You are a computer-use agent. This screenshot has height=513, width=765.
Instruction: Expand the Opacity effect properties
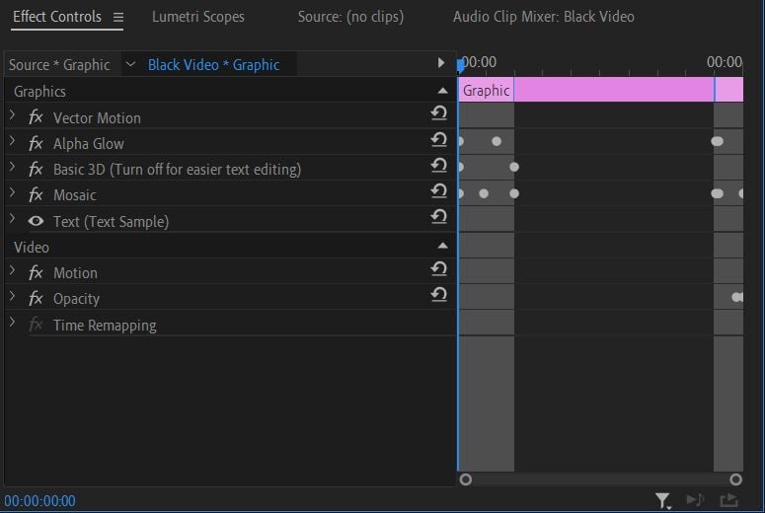pos(12,297)
